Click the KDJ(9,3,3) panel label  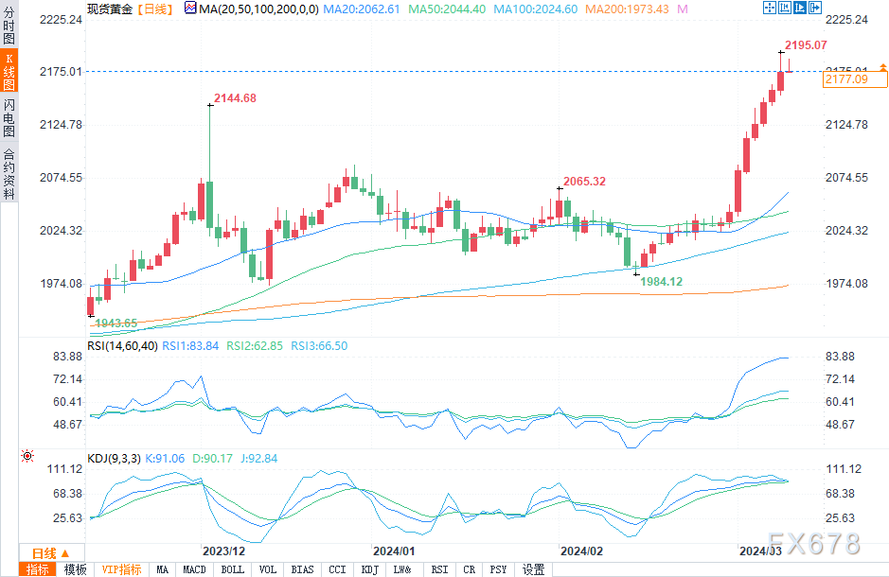[x=114, y=459]
